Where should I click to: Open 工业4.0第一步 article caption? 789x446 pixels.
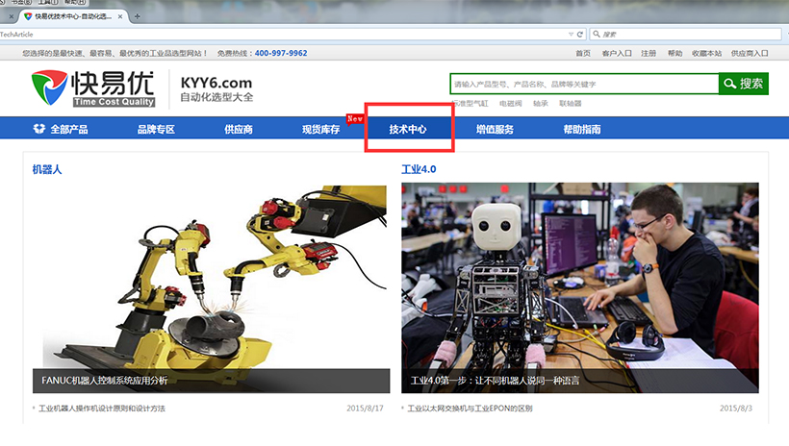(495, 381)
